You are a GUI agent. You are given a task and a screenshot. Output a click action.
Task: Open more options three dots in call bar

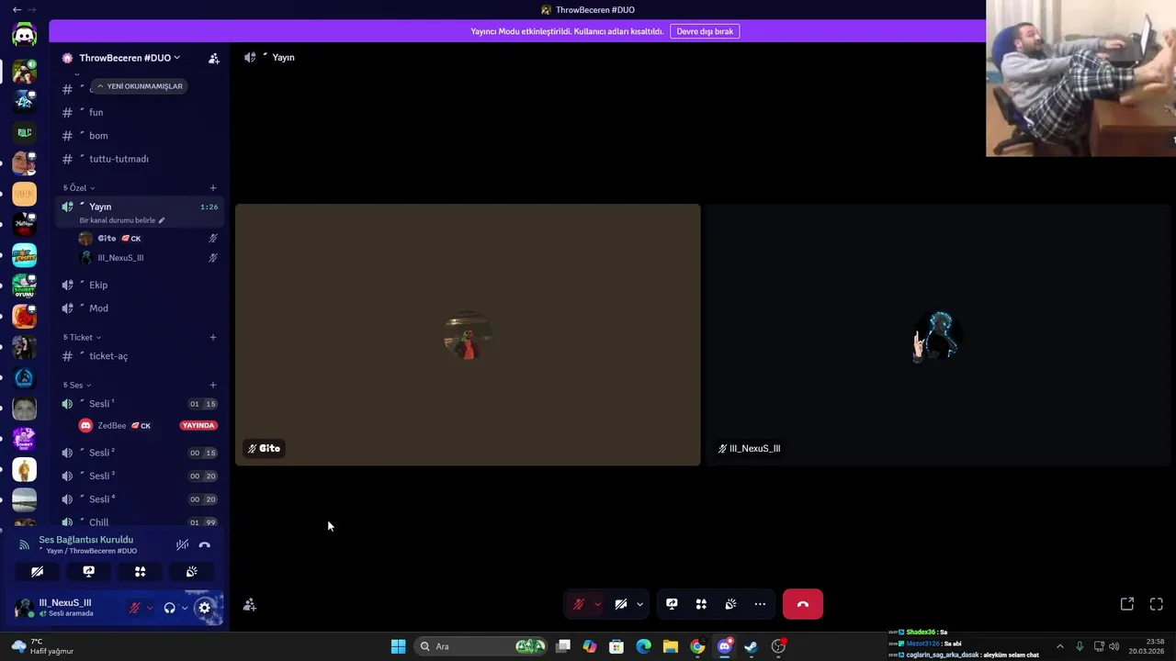pyautogui.click(x=760, y=604)
